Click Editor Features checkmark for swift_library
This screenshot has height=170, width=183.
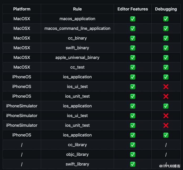[133, 164]
